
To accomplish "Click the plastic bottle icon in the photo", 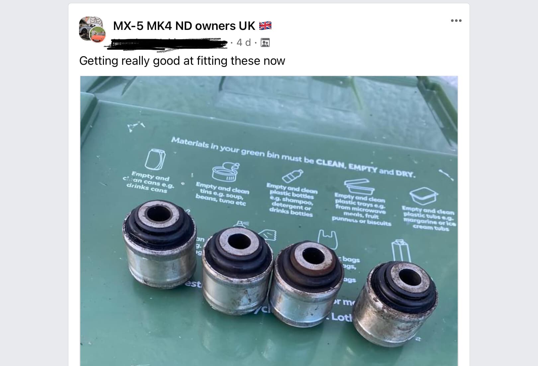I will point(293,176).
